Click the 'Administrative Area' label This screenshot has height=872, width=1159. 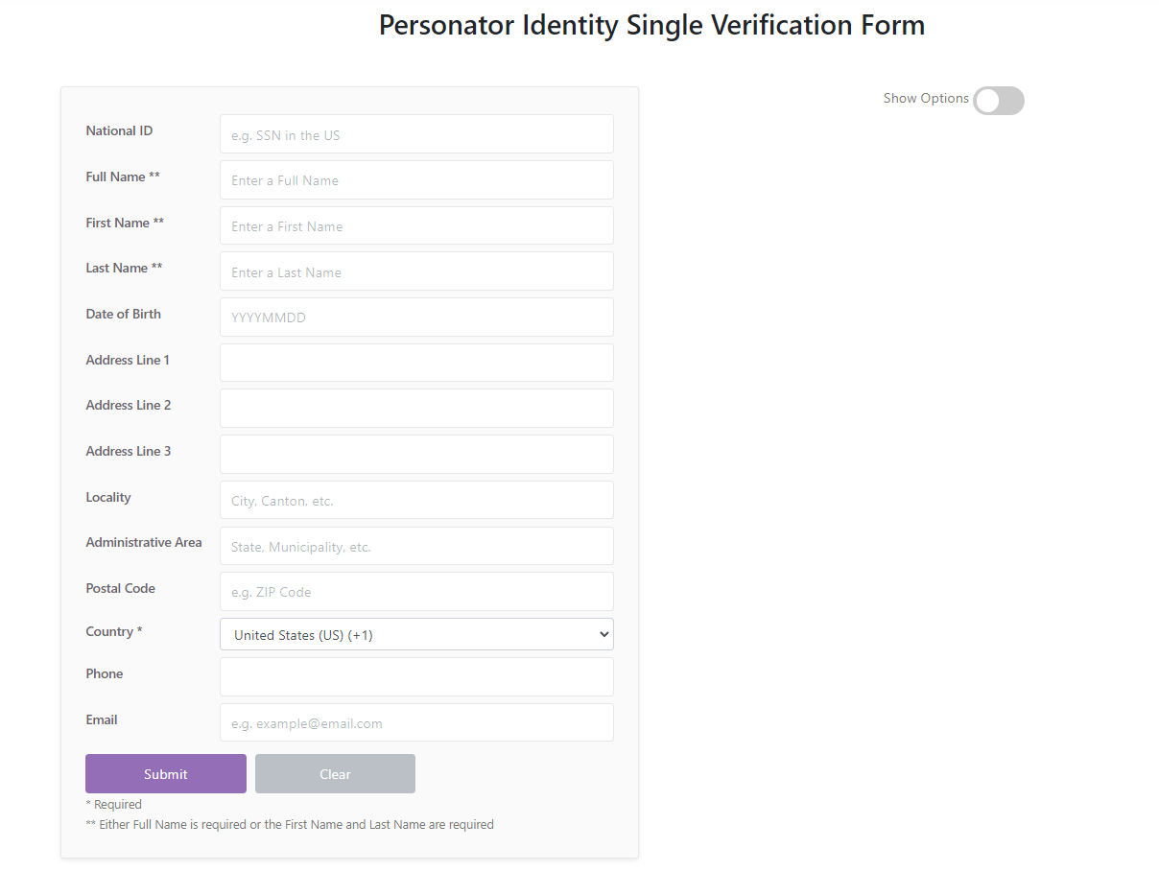pyautogui.click(x=144, y=543)
